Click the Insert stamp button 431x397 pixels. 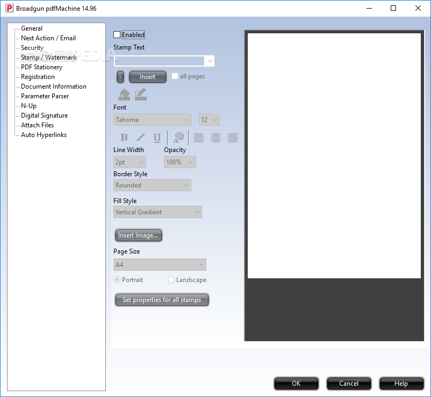(x=148, y=77)
